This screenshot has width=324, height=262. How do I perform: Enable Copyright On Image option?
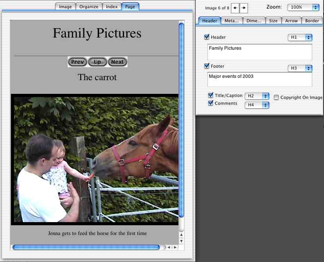[x=276, y=97]
